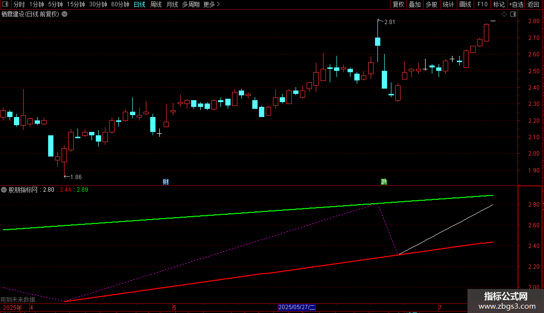Click the 栖霞建设(日线.前复权) chart title
This screenshot has height=313, width=544.
30,14
